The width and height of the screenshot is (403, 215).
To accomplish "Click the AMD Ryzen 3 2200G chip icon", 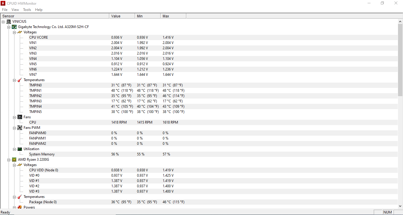I will 14,160.
